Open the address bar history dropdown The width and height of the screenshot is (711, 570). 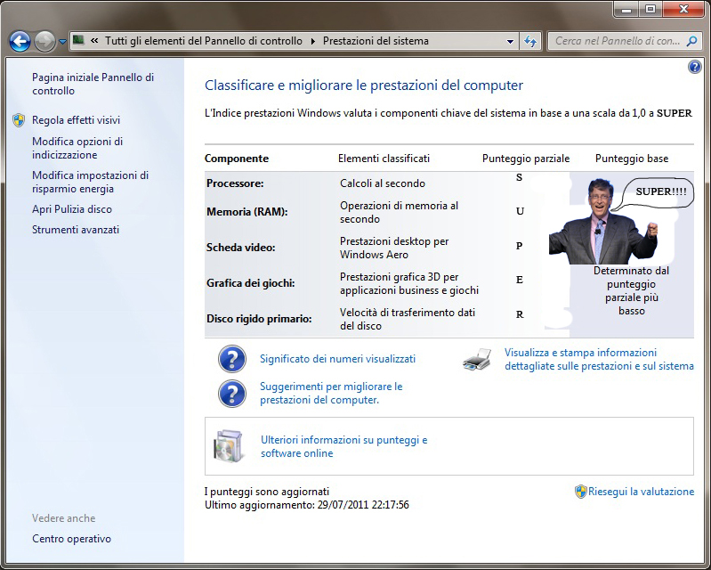click(x=510, y=41)
